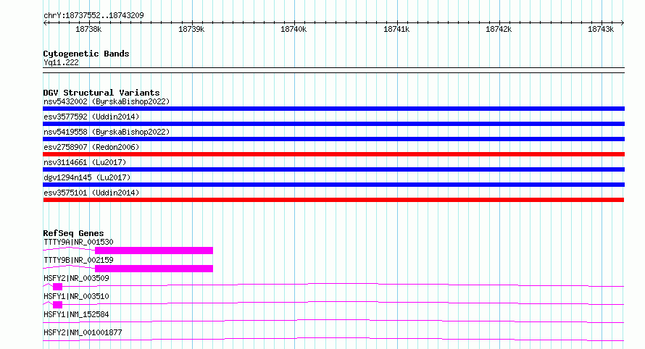The width and height of the screenshot is (645, 349).
Task: Click the red bar under esv3575101
Action: pyautogui.click(x=333, y=200)
